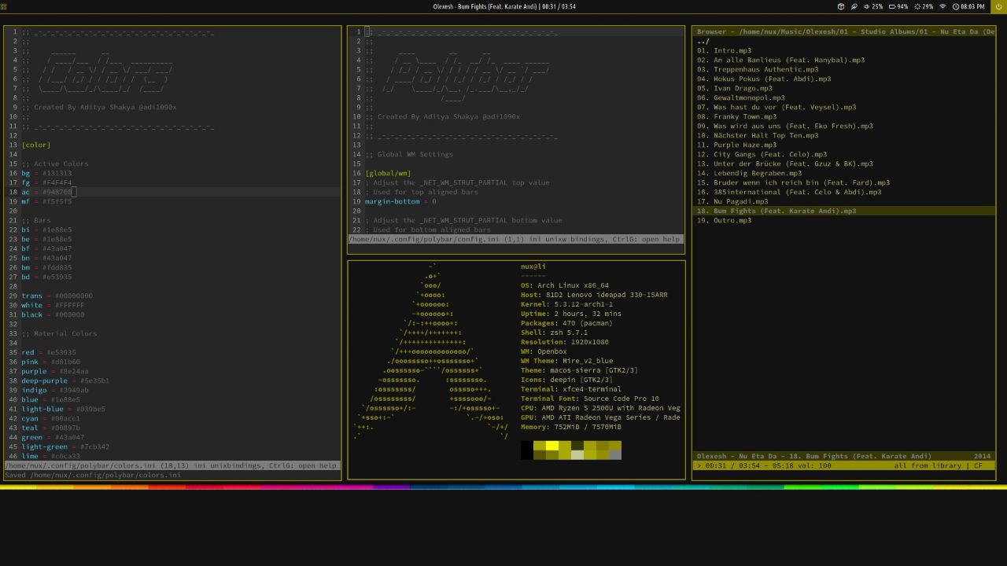Select An alle Banlieus (Feat. Hanybal).mp3
Viewport: 1007px width, 566px height.
780,60
